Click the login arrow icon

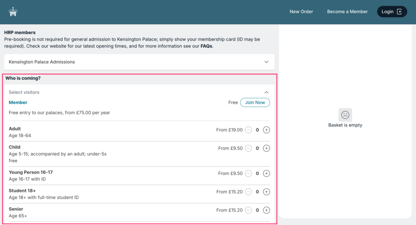pos(399,12)
